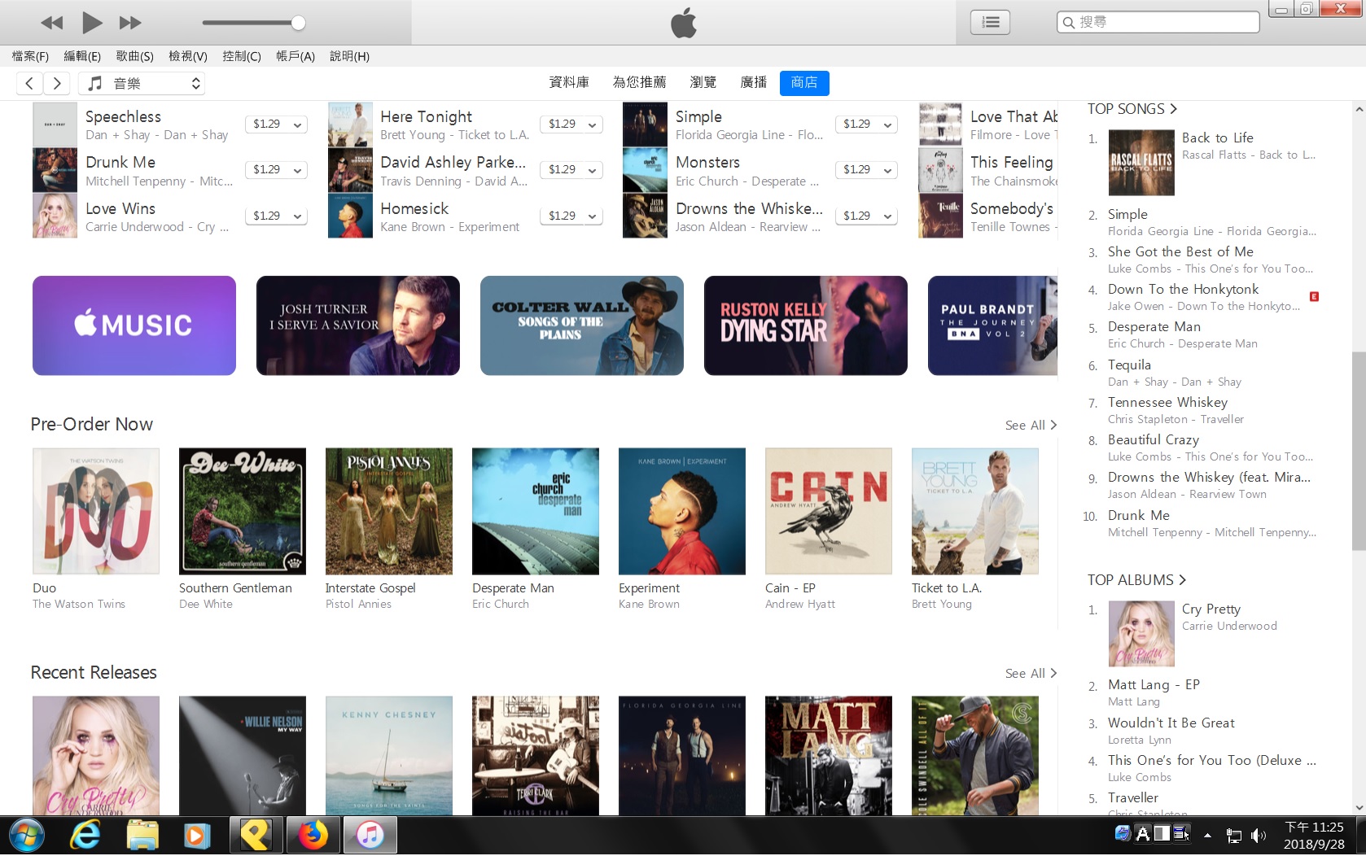Click Tequila in Top Songs
The height and width of the screenshot is (856, 1366).
pyautogui.click(x=1129, y=365)
